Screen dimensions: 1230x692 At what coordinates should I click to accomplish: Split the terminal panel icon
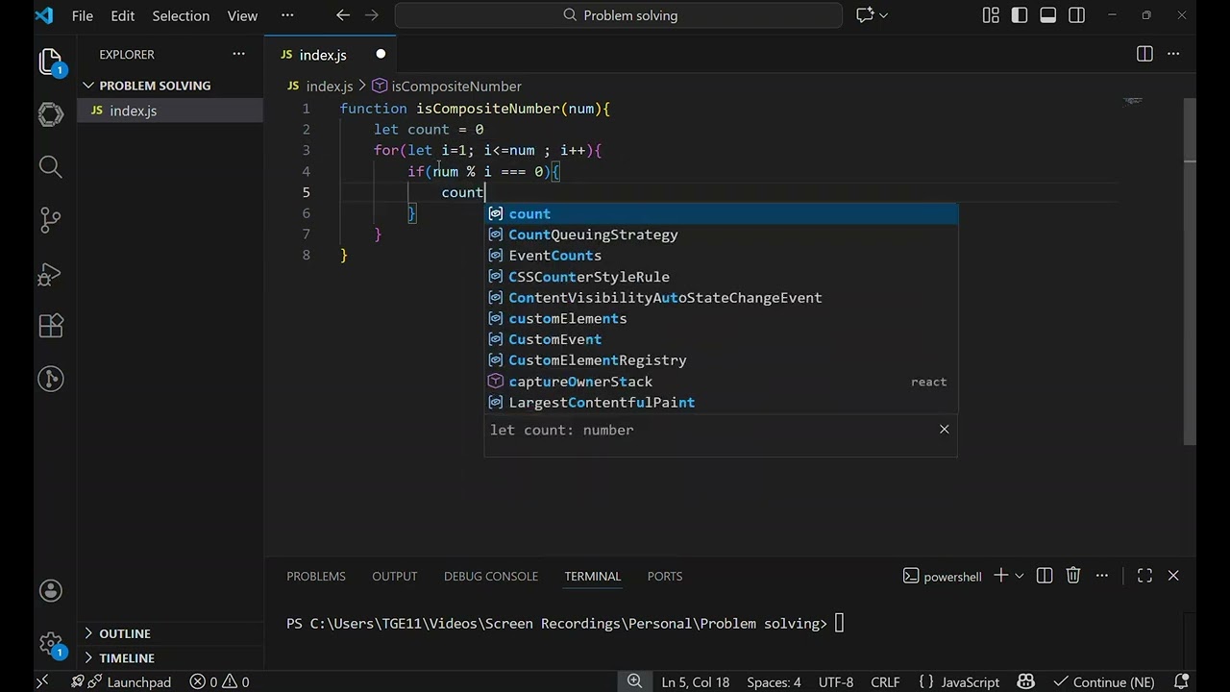tap(1045, 576)
